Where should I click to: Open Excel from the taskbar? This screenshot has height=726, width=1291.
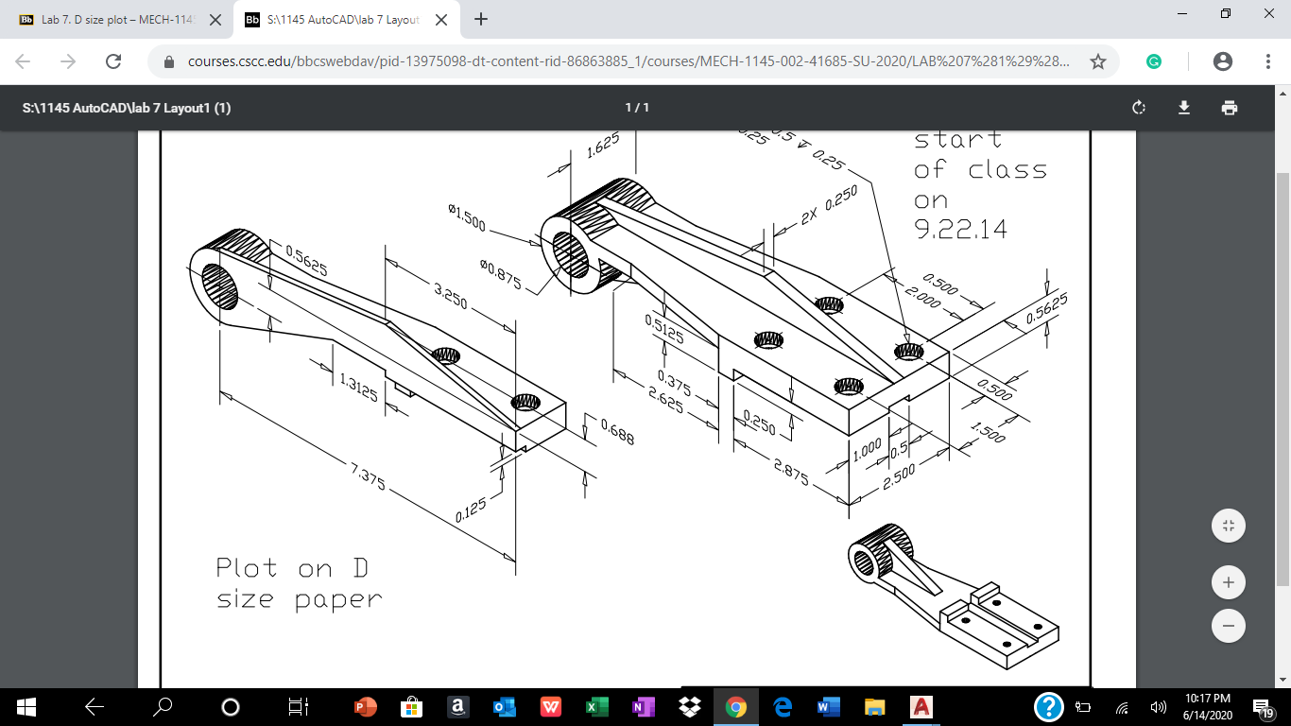point(597,706)
